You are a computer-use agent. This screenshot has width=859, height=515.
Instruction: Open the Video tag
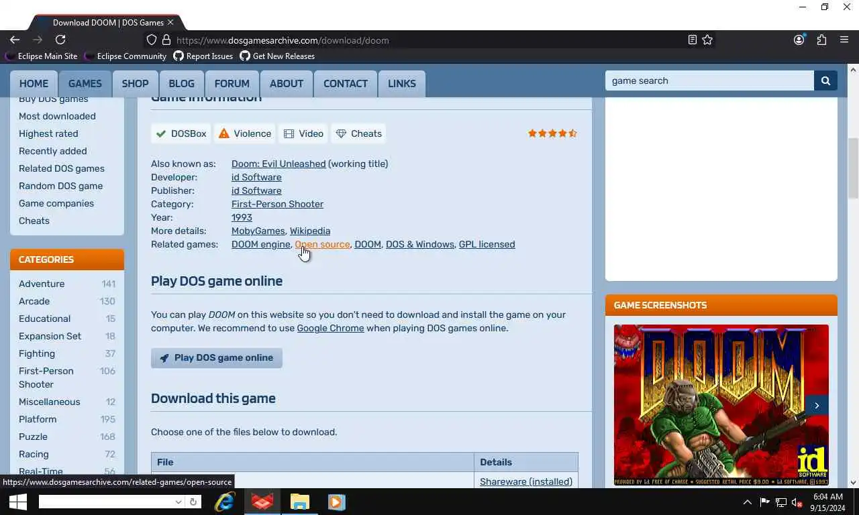pyautogui.click(x=303, y=133)
